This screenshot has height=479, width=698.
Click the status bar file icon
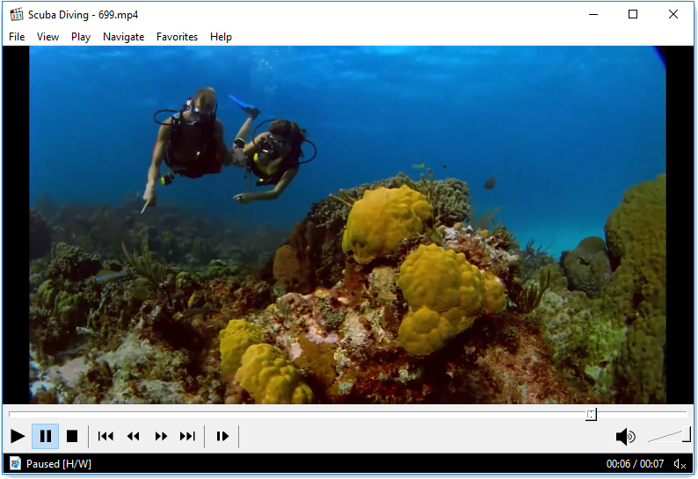click(x=15, y=464)
